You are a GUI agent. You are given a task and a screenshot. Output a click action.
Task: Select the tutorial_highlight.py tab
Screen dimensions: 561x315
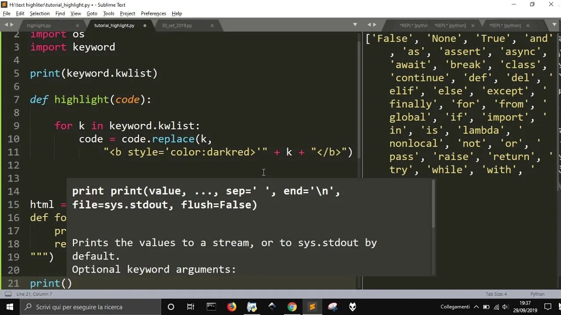pos(114,25)
